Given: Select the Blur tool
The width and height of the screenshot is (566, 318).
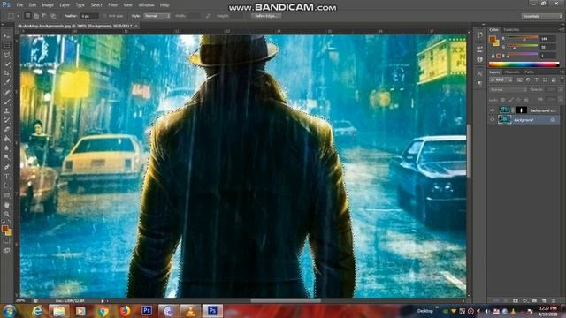Looking at the screenshot, I should (6, 148).
